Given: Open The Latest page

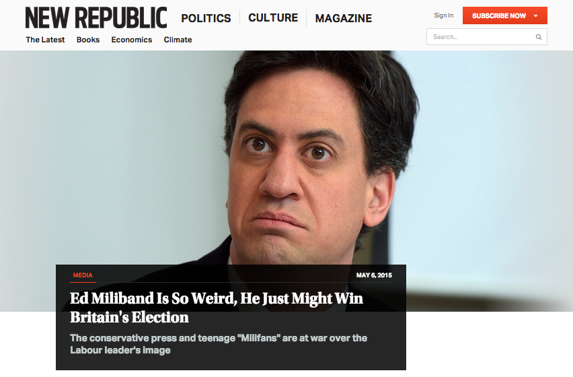Looking at the screenshot, I should pyautogui.click(x=45, y=40).
